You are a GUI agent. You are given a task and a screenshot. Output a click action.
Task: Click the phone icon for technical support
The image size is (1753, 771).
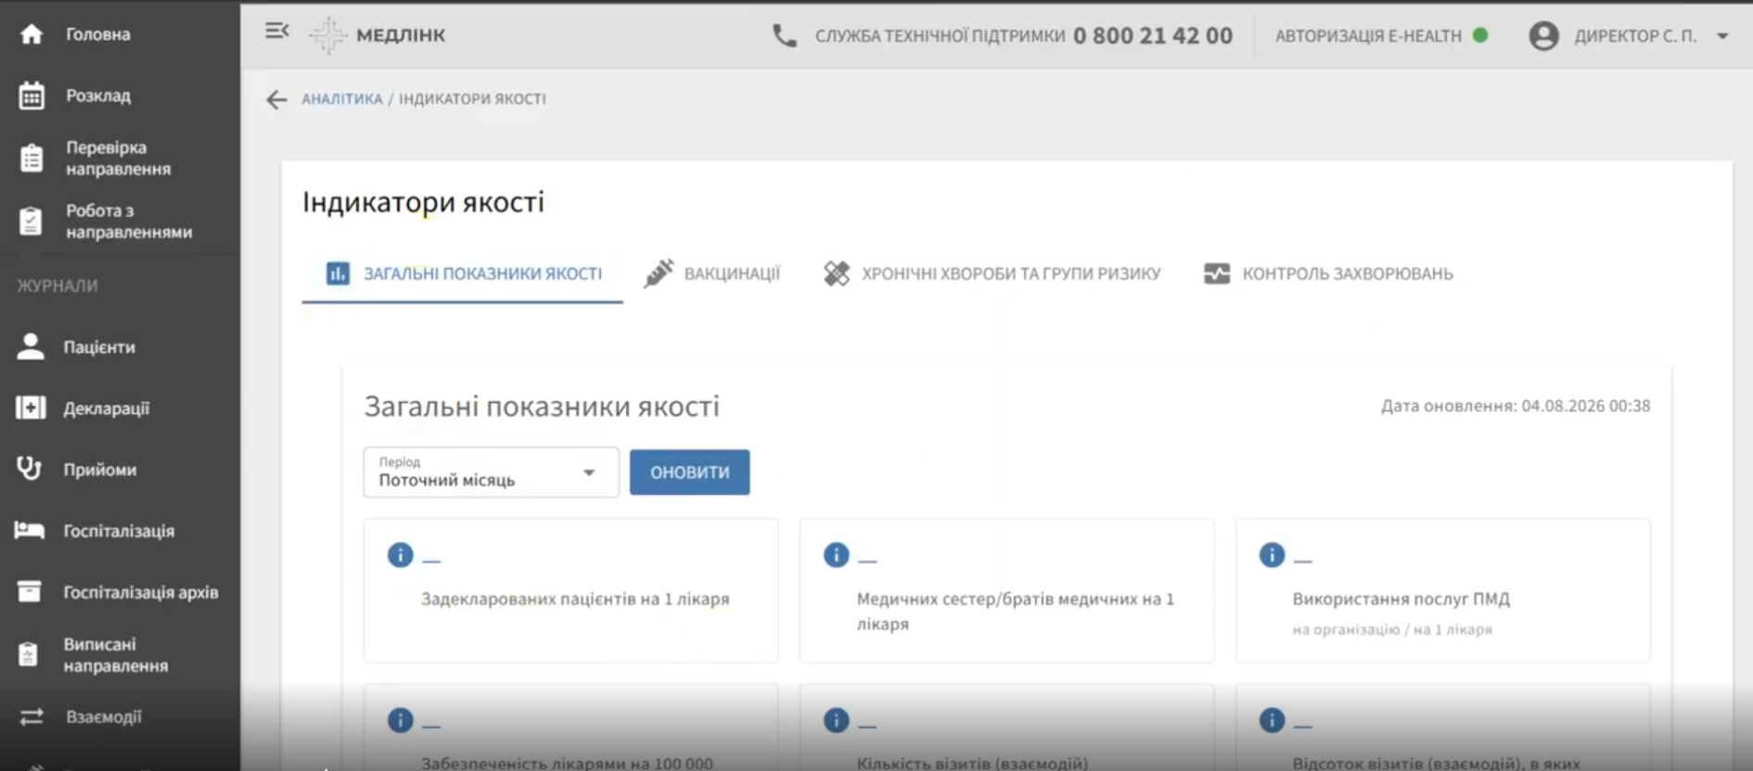click(785, 35)
